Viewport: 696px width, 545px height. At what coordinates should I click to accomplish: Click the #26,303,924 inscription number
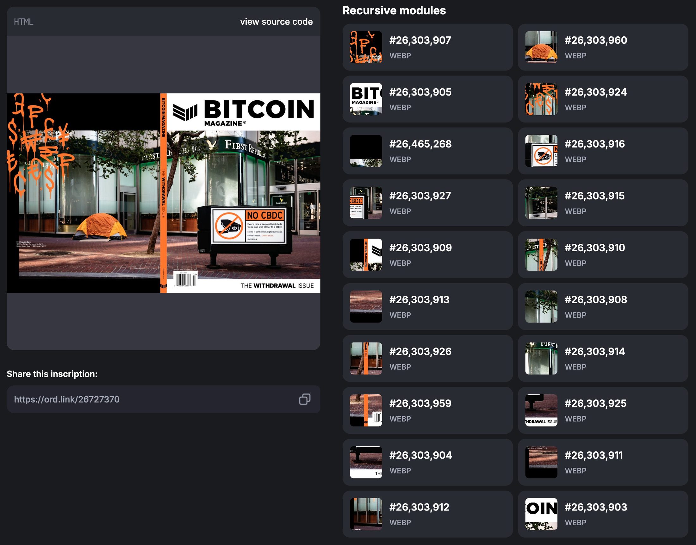tap(595, 92)
